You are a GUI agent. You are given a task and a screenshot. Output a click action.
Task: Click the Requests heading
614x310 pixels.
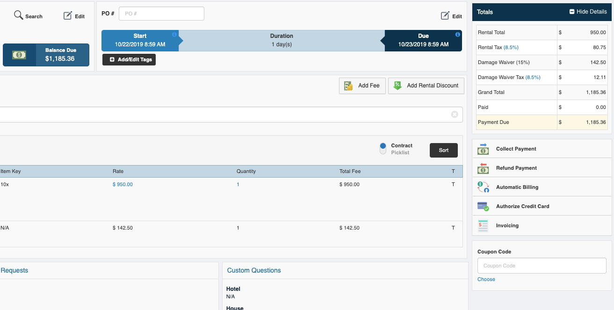tap(14, 270)
